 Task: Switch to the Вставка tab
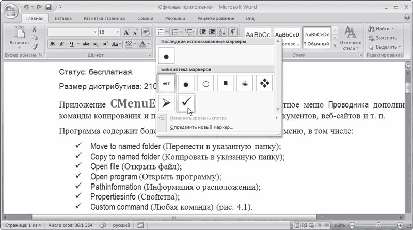pyautogui.click(x=63, y=18)
